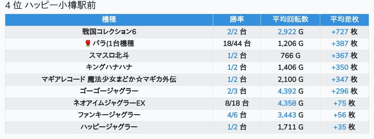Sort by the 機種 column header
This screenshot has height=139, width=374.
click(109, 20)
